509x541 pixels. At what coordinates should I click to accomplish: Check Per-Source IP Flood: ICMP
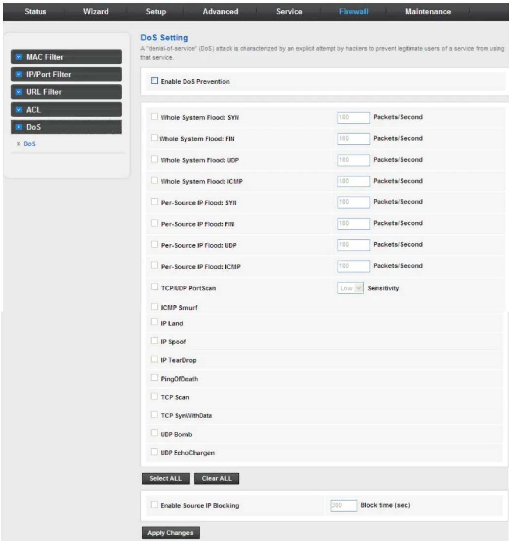click(x=154, y=265)
